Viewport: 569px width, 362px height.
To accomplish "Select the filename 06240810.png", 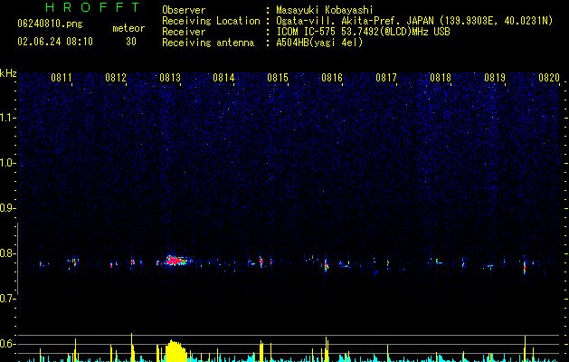I will (50, 24).
